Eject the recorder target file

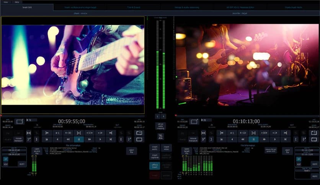[287, 151]
